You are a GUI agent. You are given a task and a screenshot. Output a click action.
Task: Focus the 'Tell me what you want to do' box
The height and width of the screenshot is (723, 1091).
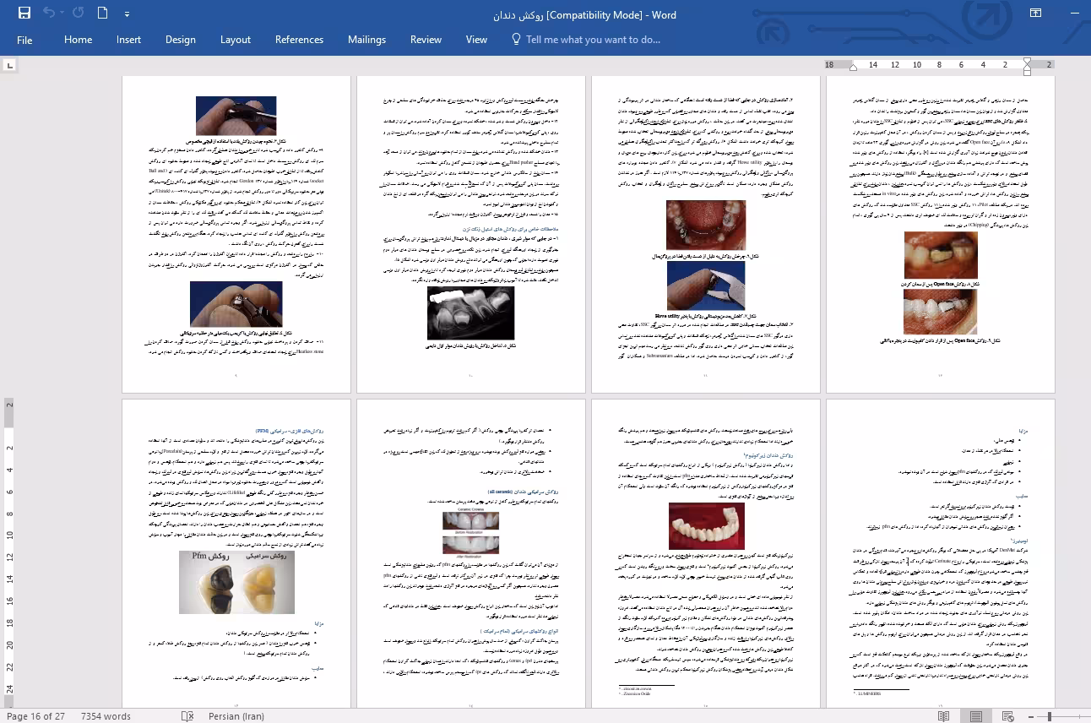593,40
